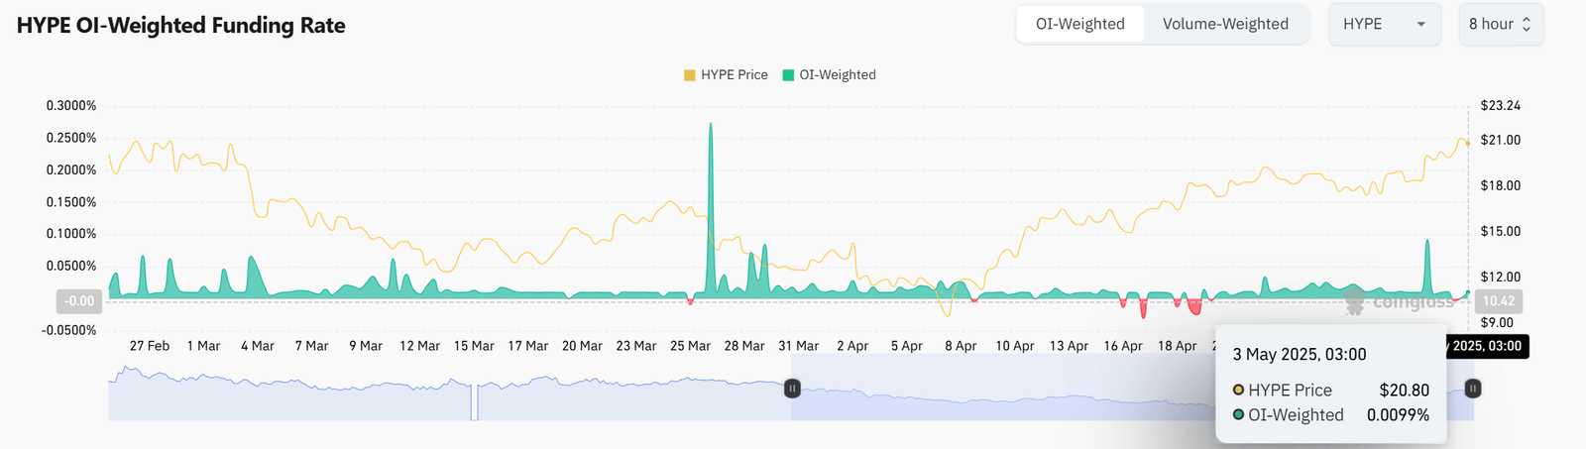Screen dimensions: 1586x449
Task: Open the HYPE coin dropdown
Action: pos(1385,24)
